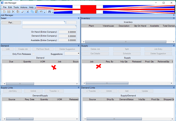
Task: Click the Undo arrow icon
Action: click(41, 11)
